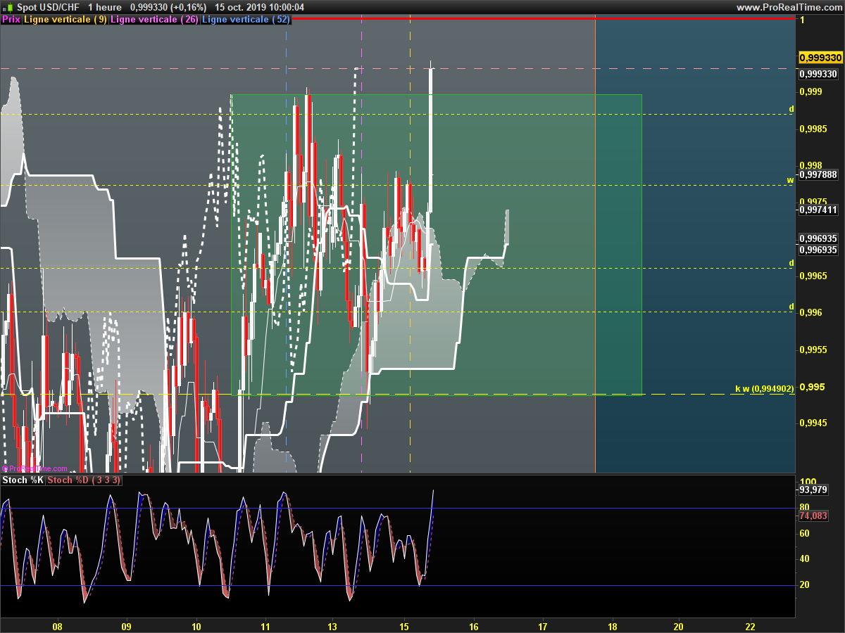845x633 pixels.
Task: Select the Ligne verticale (52) label
Action: pos(246,20)
